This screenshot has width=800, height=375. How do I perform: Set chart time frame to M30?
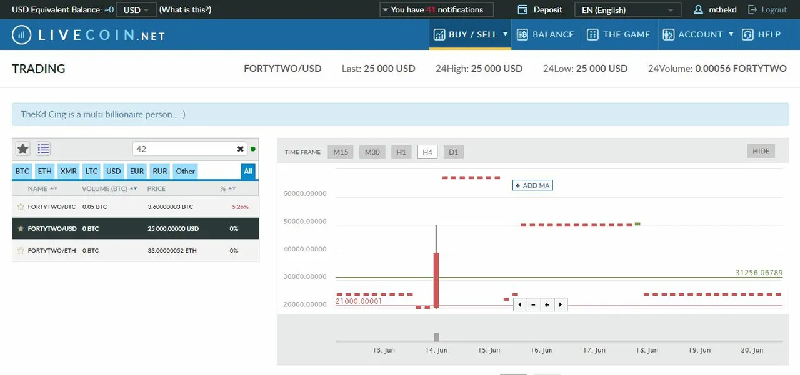click(372, 152)
